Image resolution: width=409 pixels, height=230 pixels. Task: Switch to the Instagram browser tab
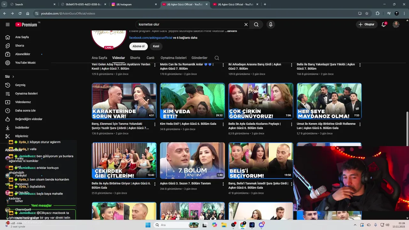(x=134, y=4)
